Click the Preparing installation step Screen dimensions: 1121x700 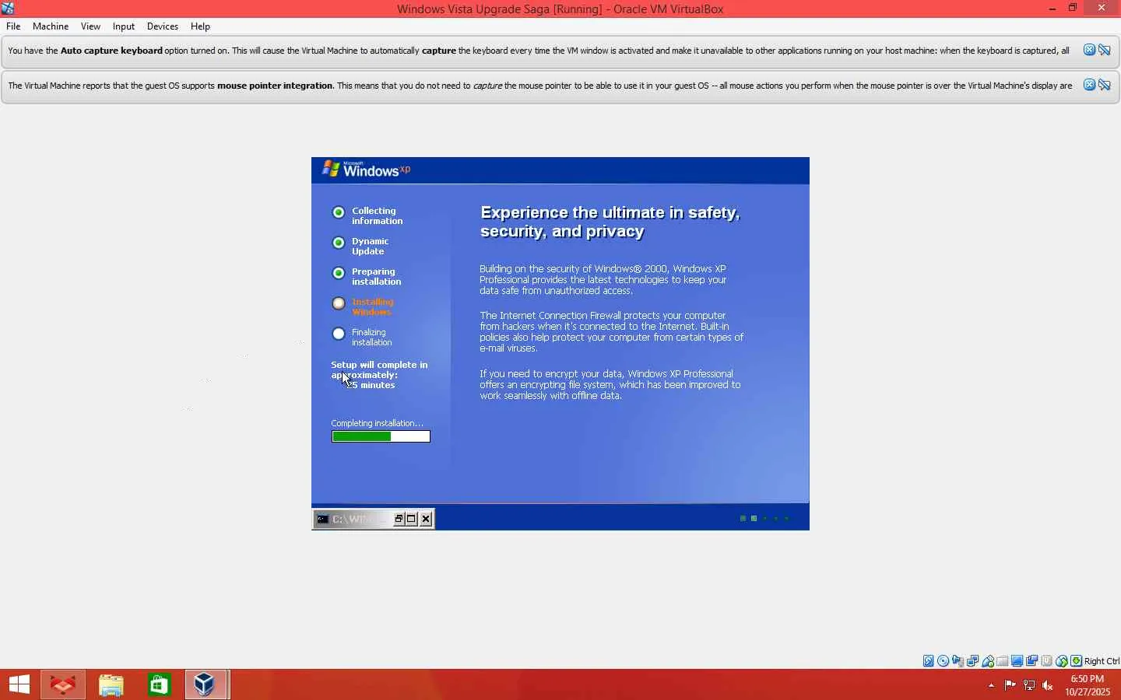click(367, 276)
